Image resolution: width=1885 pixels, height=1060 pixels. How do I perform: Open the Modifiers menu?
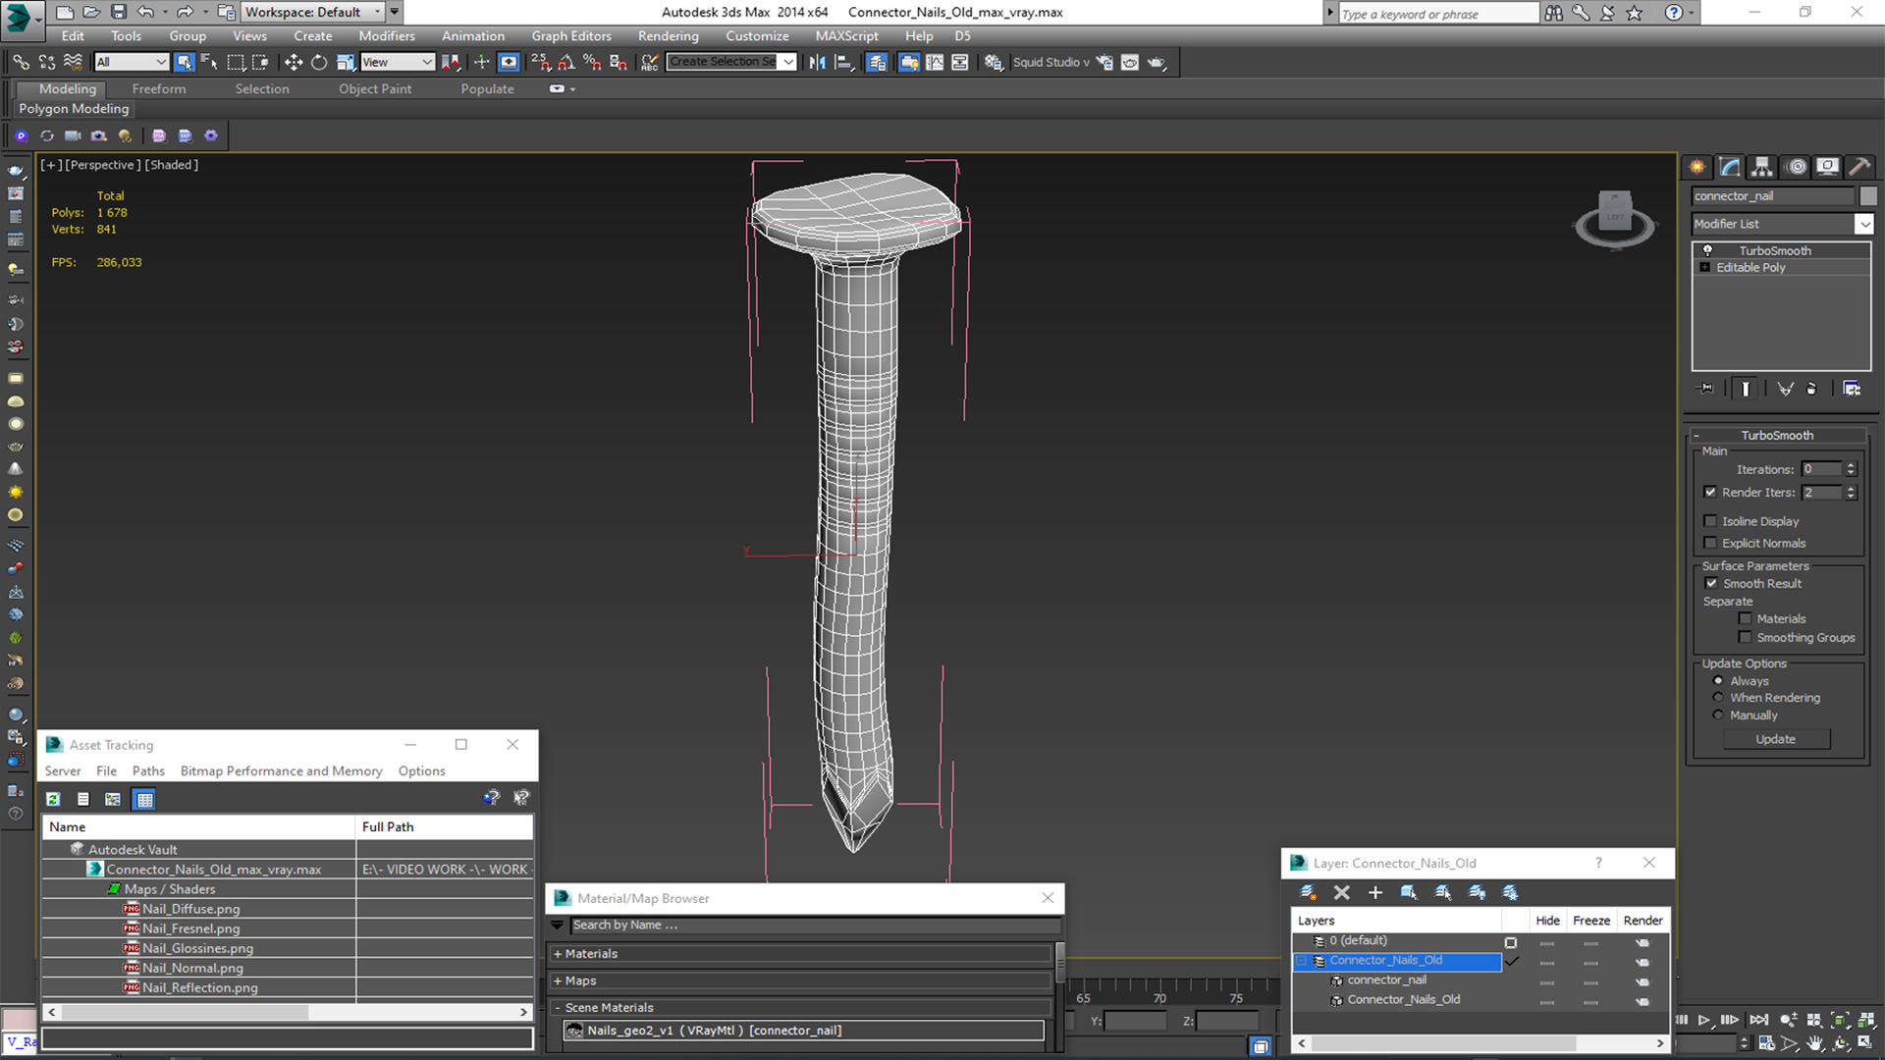click(x=387, y=35)
